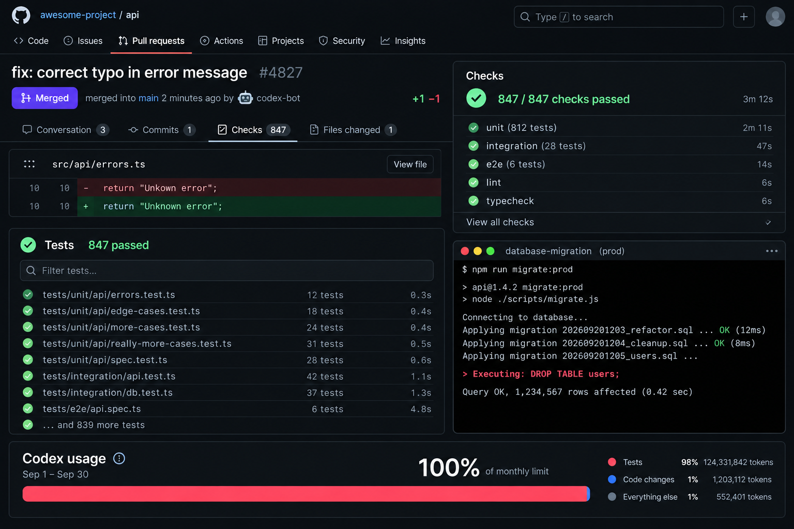Viewport: 794px width, 529px height.
Task: Select the Checks 847 tab
Action: tap(253, 130)
